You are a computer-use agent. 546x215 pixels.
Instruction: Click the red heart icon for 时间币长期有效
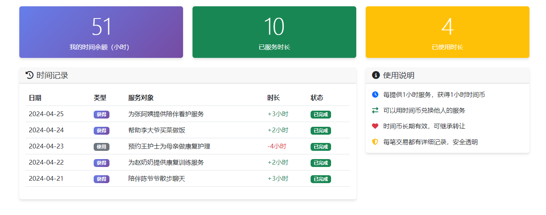(x=375, y=126)
